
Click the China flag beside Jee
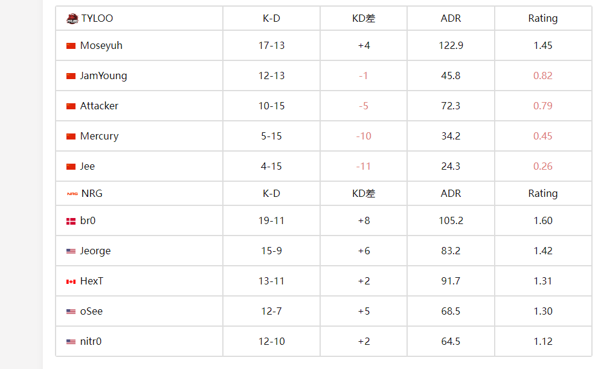coord(71,167)
